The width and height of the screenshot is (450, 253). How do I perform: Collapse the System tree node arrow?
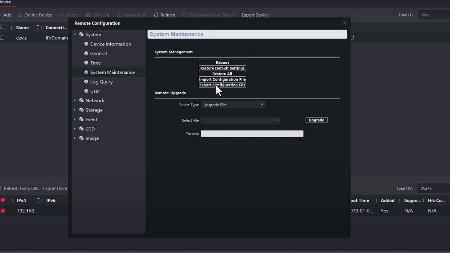pyautogui.click(x=75, y=35)
